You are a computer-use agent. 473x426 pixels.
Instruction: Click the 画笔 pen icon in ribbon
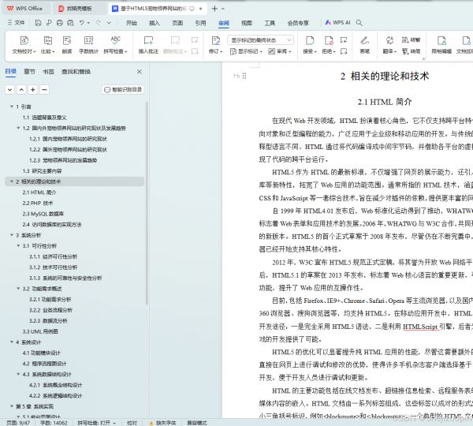click(x=364, y=41)
